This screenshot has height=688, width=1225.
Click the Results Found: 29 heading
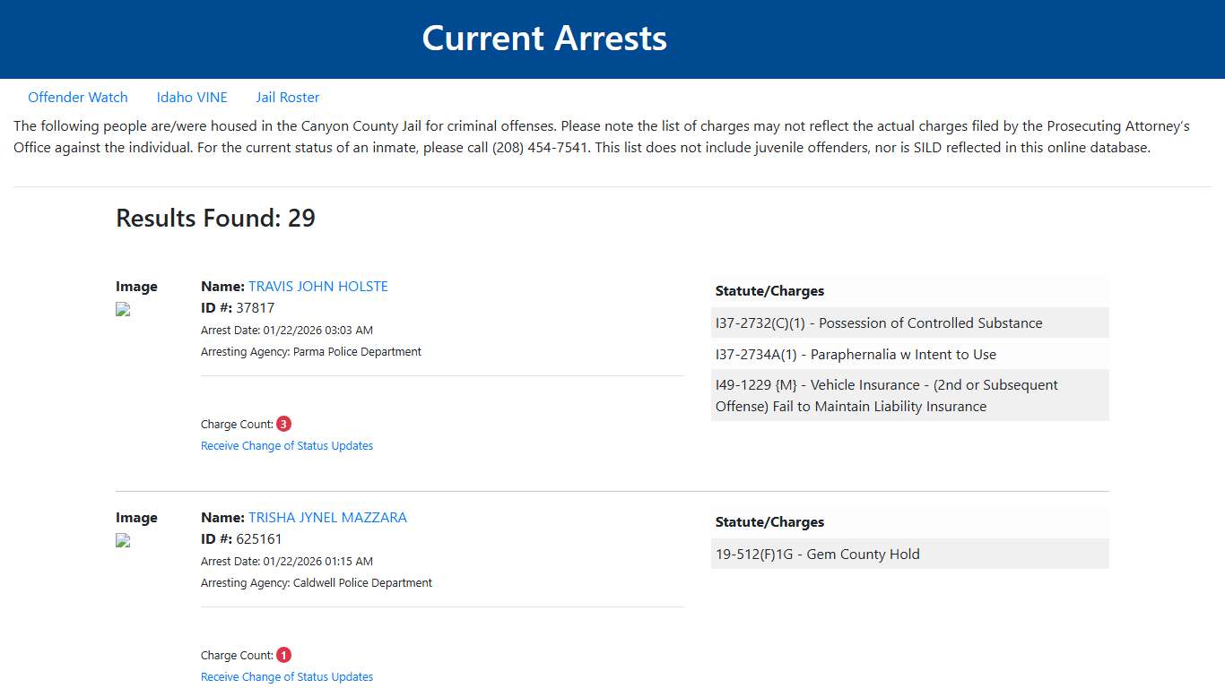215,218
